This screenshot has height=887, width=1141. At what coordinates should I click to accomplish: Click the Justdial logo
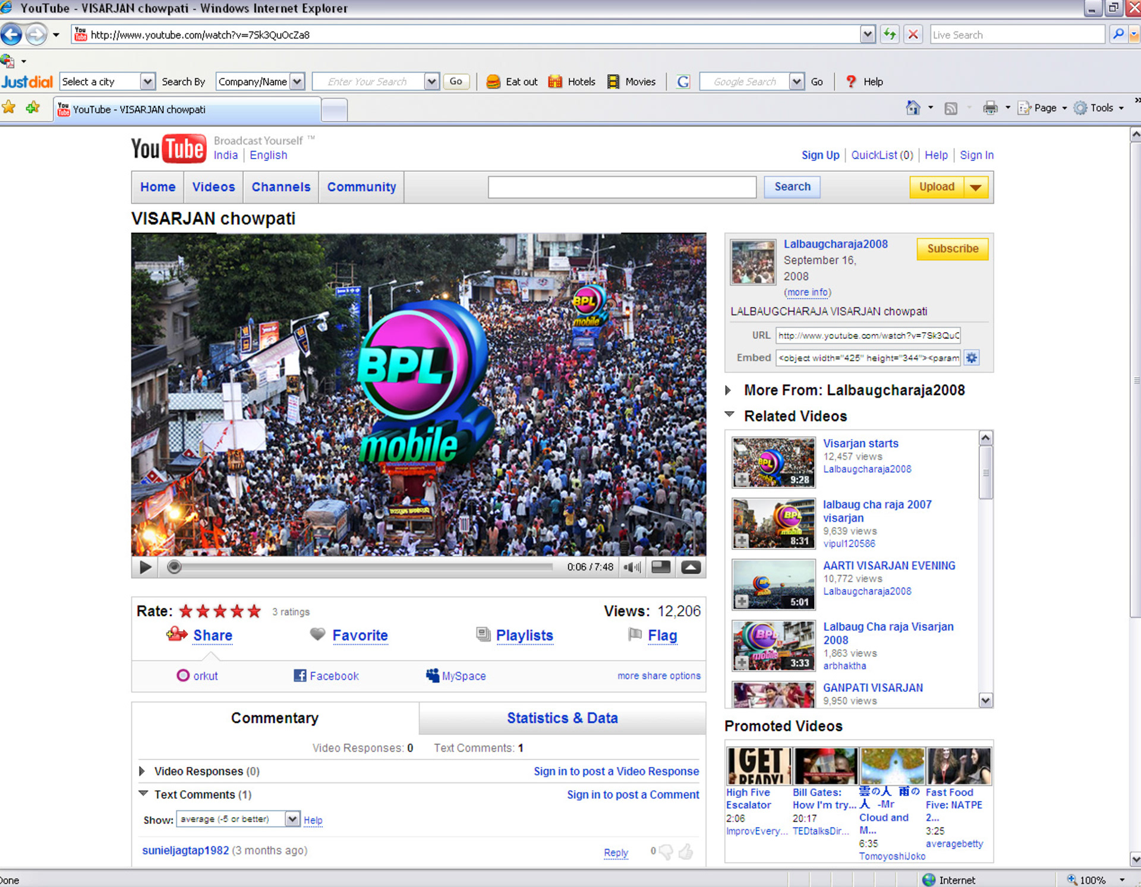[x=27, y=81]
